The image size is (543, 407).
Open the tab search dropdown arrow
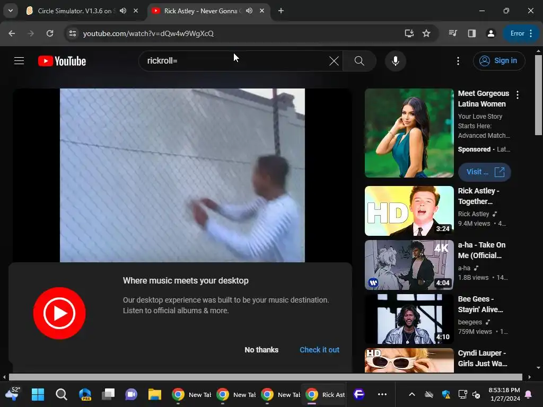11,11
